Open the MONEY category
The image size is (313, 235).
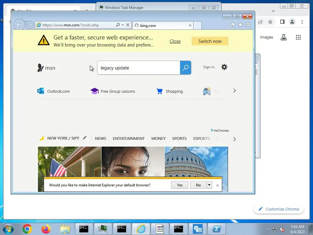tap(158, 138)
